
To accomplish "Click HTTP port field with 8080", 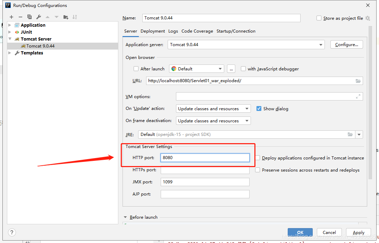I will coord(205,158).
